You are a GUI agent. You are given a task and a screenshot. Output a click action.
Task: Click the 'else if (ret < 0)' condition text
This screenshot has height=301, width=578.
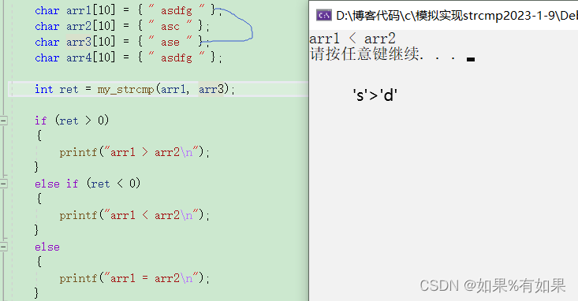pyautogui.click(x=88, y=184)
